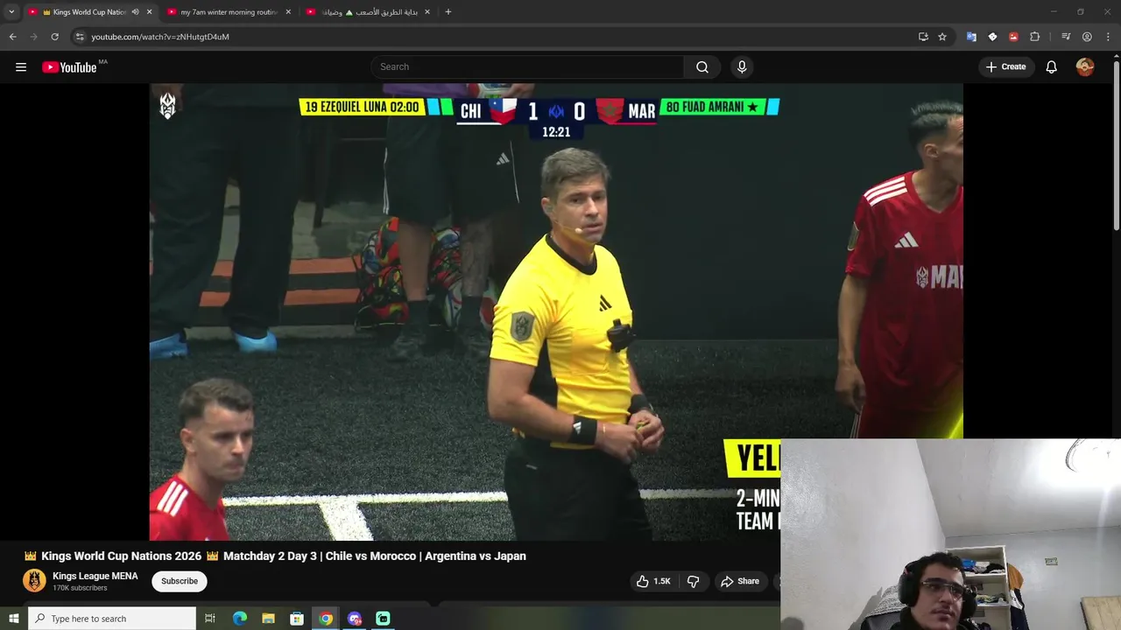Open YouTube notifications bell

[1051, 67]
